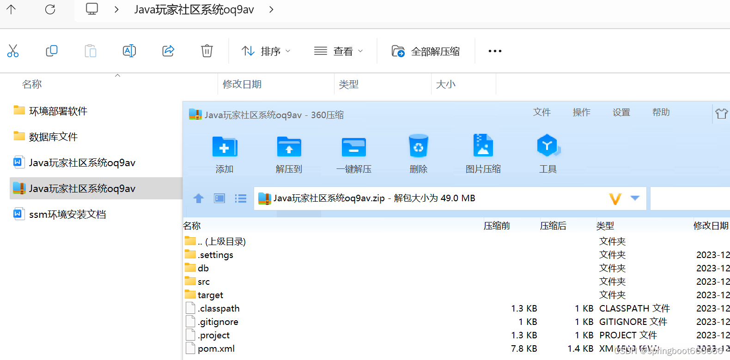Click 一键解压 one-click extract icon
This screenshot has height=360, width=730.
pos(354,154)
